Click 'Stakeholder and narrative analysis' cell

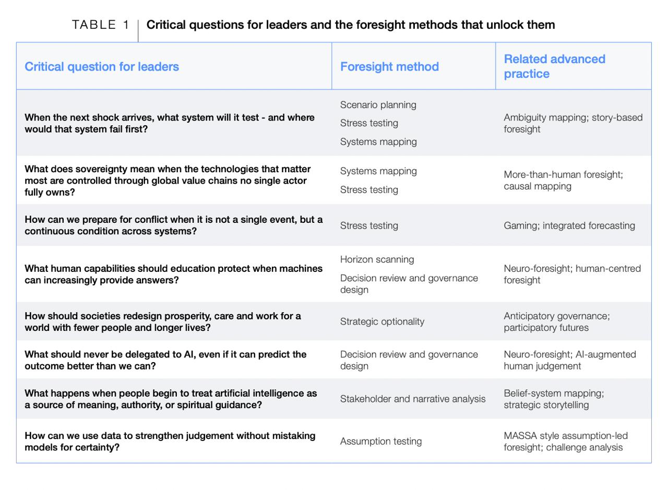(413, 399)
